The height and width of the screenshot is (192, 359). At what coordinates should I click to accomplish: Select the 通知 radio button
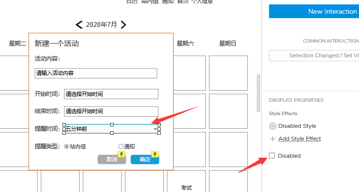point(120,146)
